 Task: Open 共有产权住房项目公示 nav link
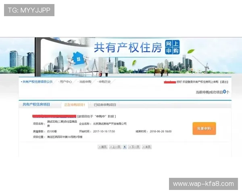38,82
